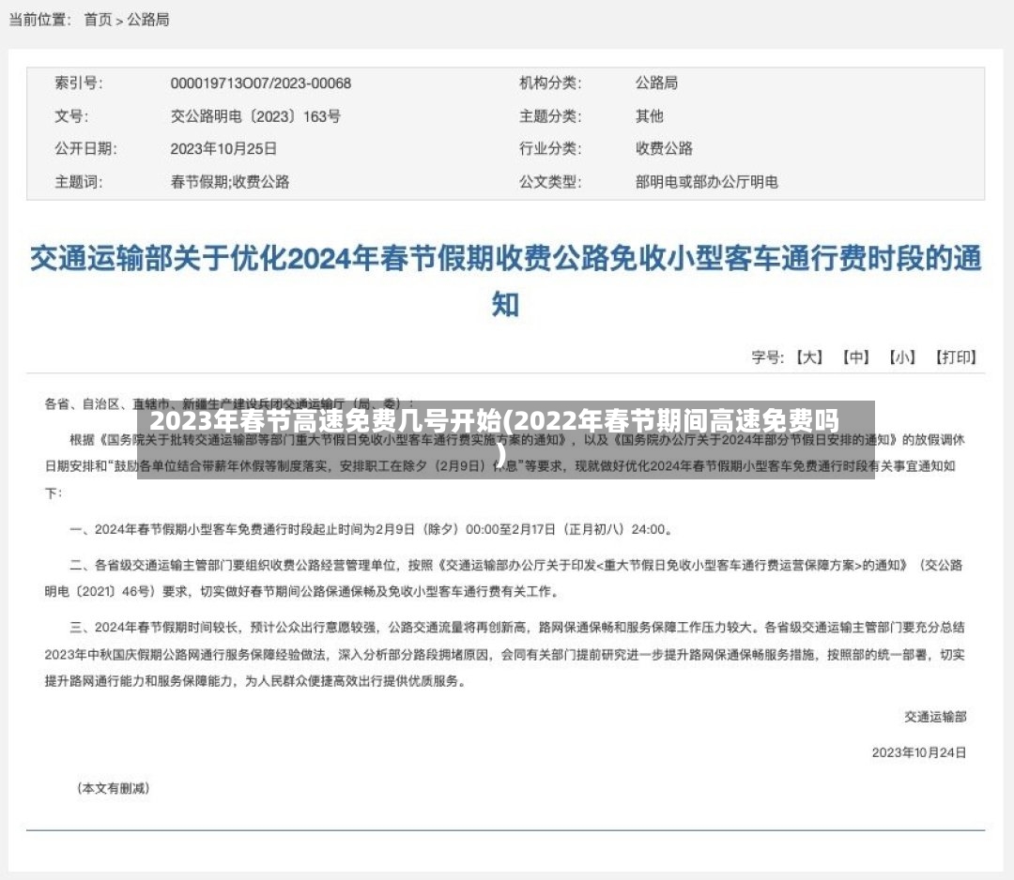The width and height of the screenshot is (1014, 880).
Task: Click the 公开日期 label
Action: coord(85,148)
